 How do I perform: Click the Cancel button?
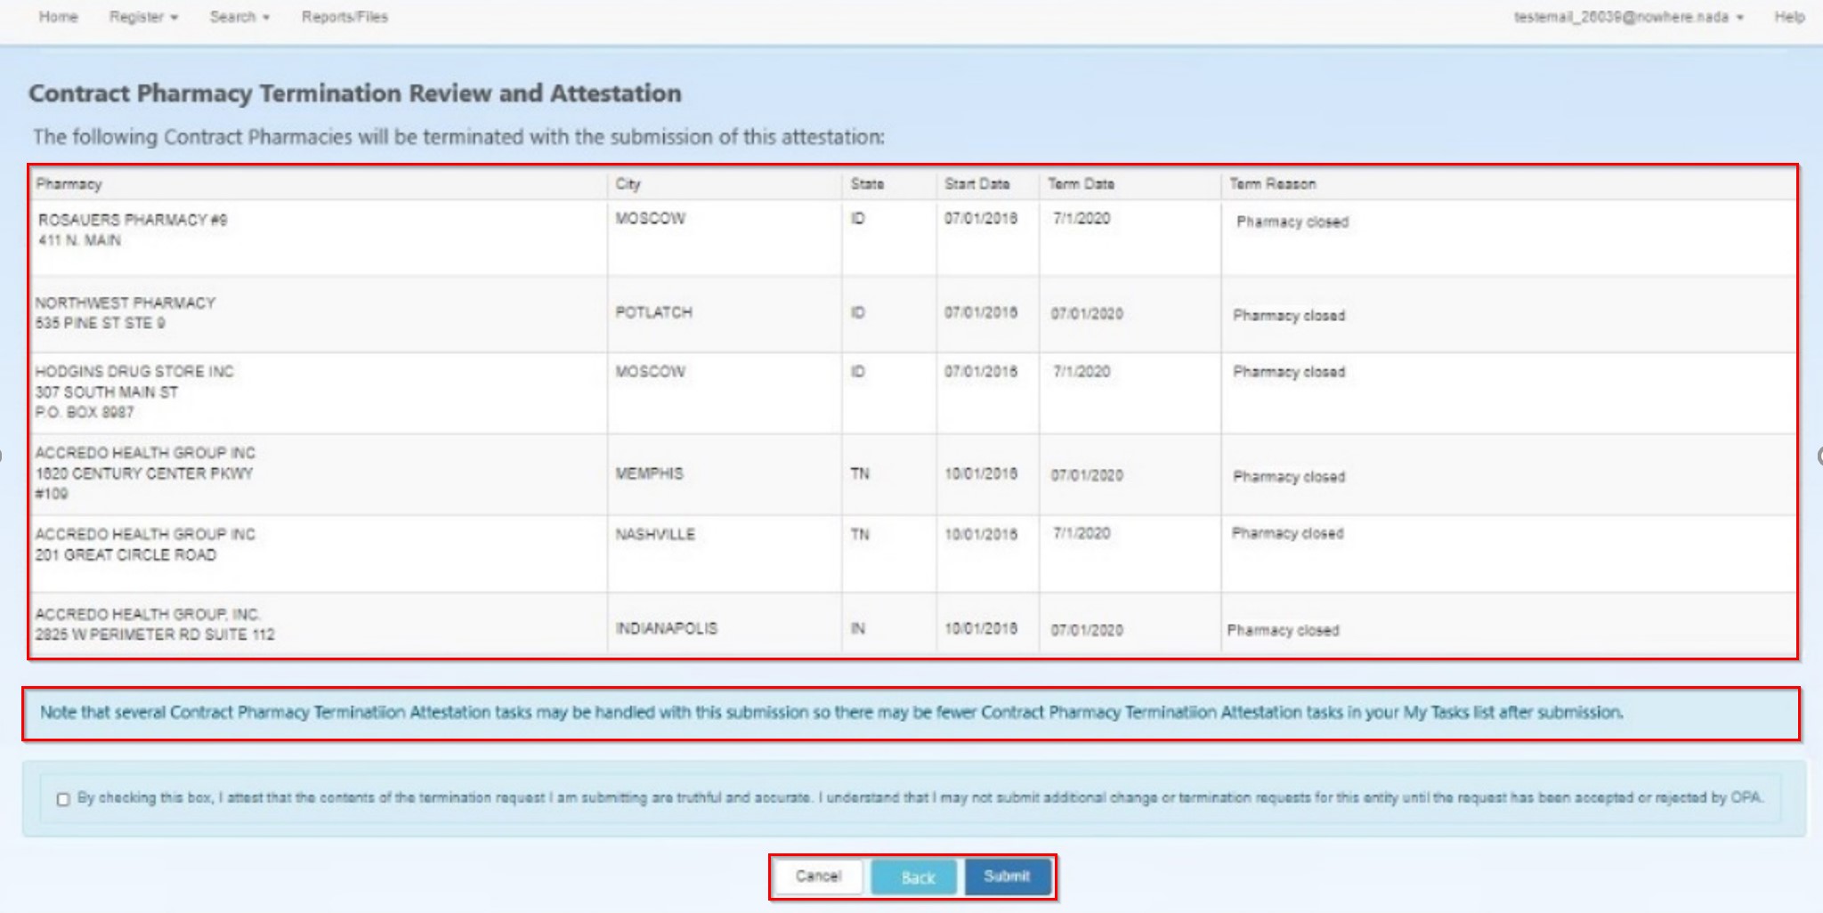pos(818,877)
